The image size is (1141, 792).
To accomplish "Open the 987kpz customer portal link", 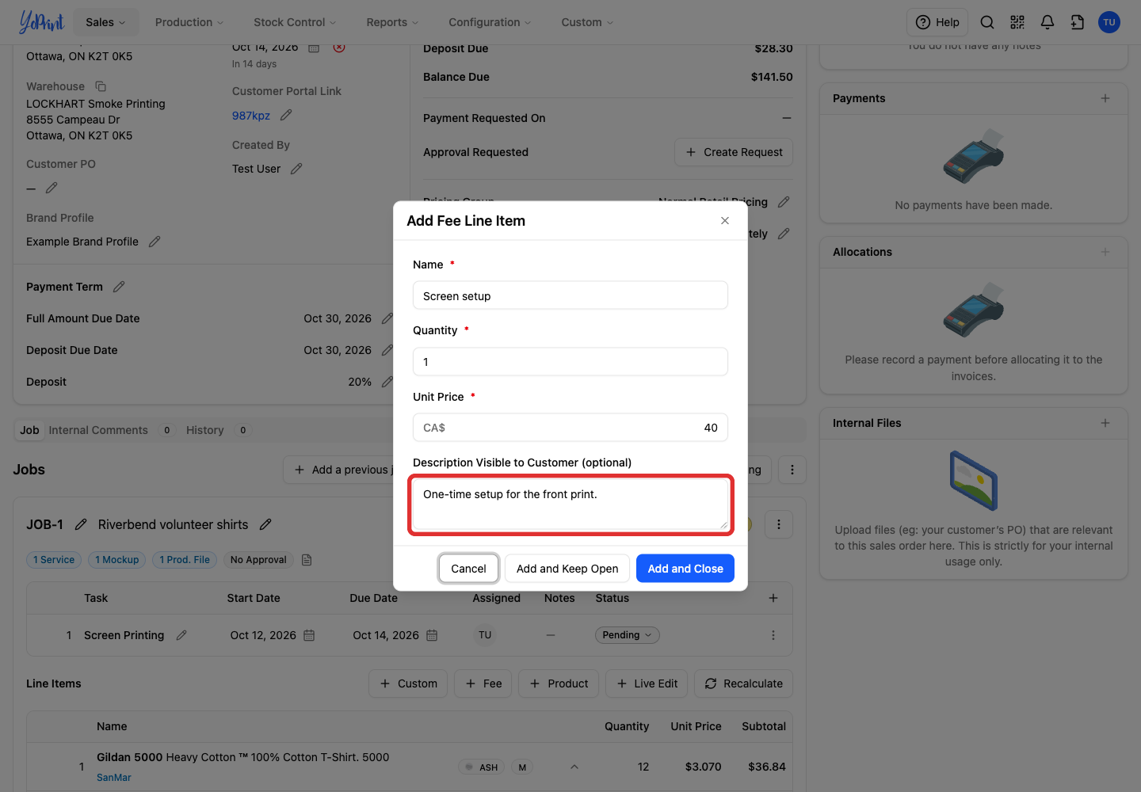I will pyautogui.click(x=251, y=116).
